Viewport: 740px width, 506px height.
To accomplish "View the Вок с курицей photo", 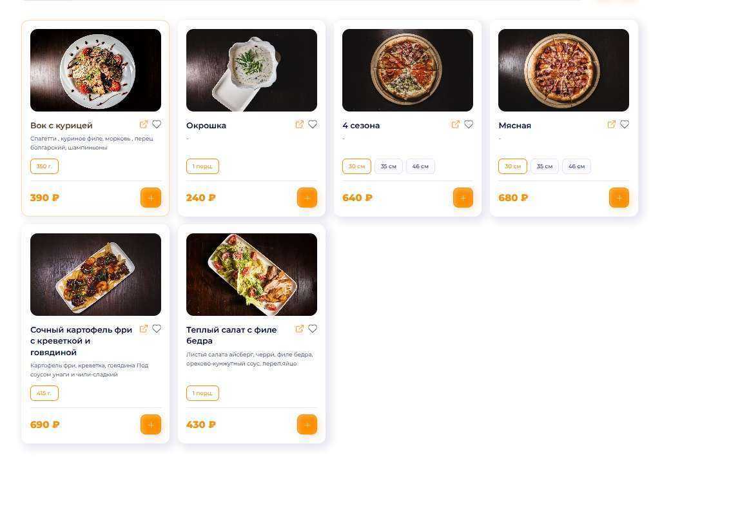I will pos(95,70).
